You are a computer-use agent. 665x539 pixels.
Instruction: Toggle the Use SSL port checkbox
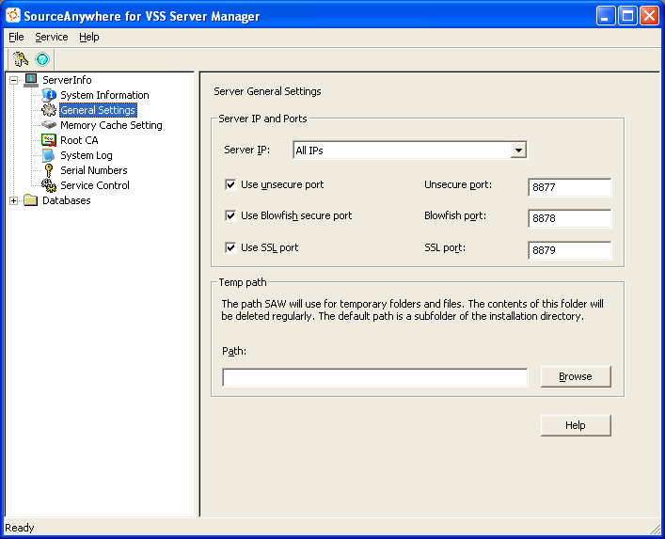[x=230, y=248]
